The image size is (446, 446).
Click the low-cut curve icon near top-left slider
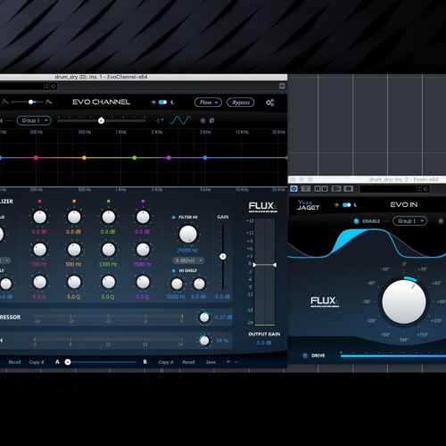coord(5,102)
